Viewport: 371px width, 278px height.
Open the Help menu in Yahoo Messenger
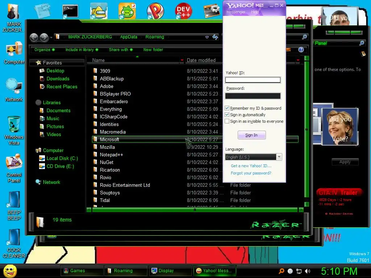click(255, 12)
